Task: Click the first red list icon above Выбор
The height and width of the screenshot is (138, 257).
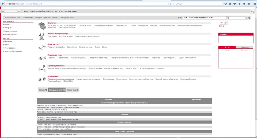Action: [x=222, y=23]
